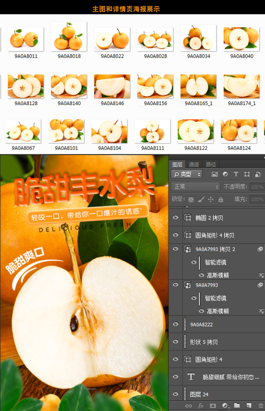Hide the 9A0A8222 layer
Screen dimensions: 265x411
[x=176, y=324]
